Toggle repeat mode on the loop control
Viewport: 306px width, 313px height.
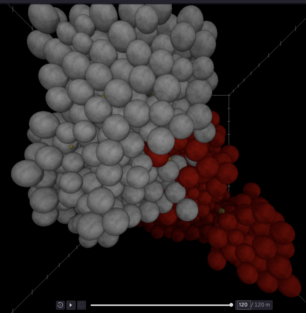click(x=82, y=305)
